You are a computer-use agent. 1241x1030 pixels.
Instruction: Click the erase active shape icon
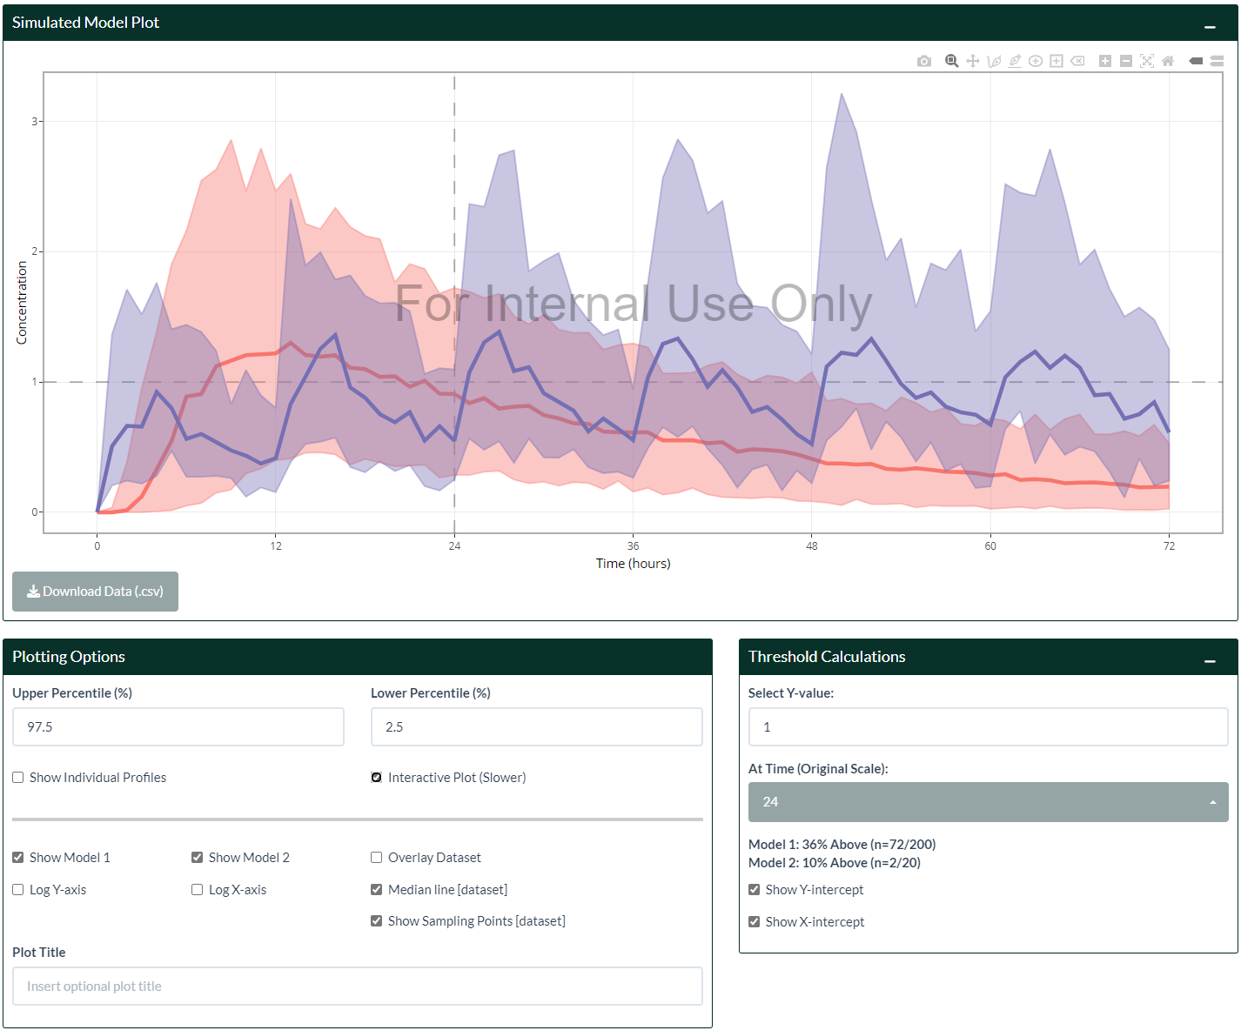[1077, 61]
